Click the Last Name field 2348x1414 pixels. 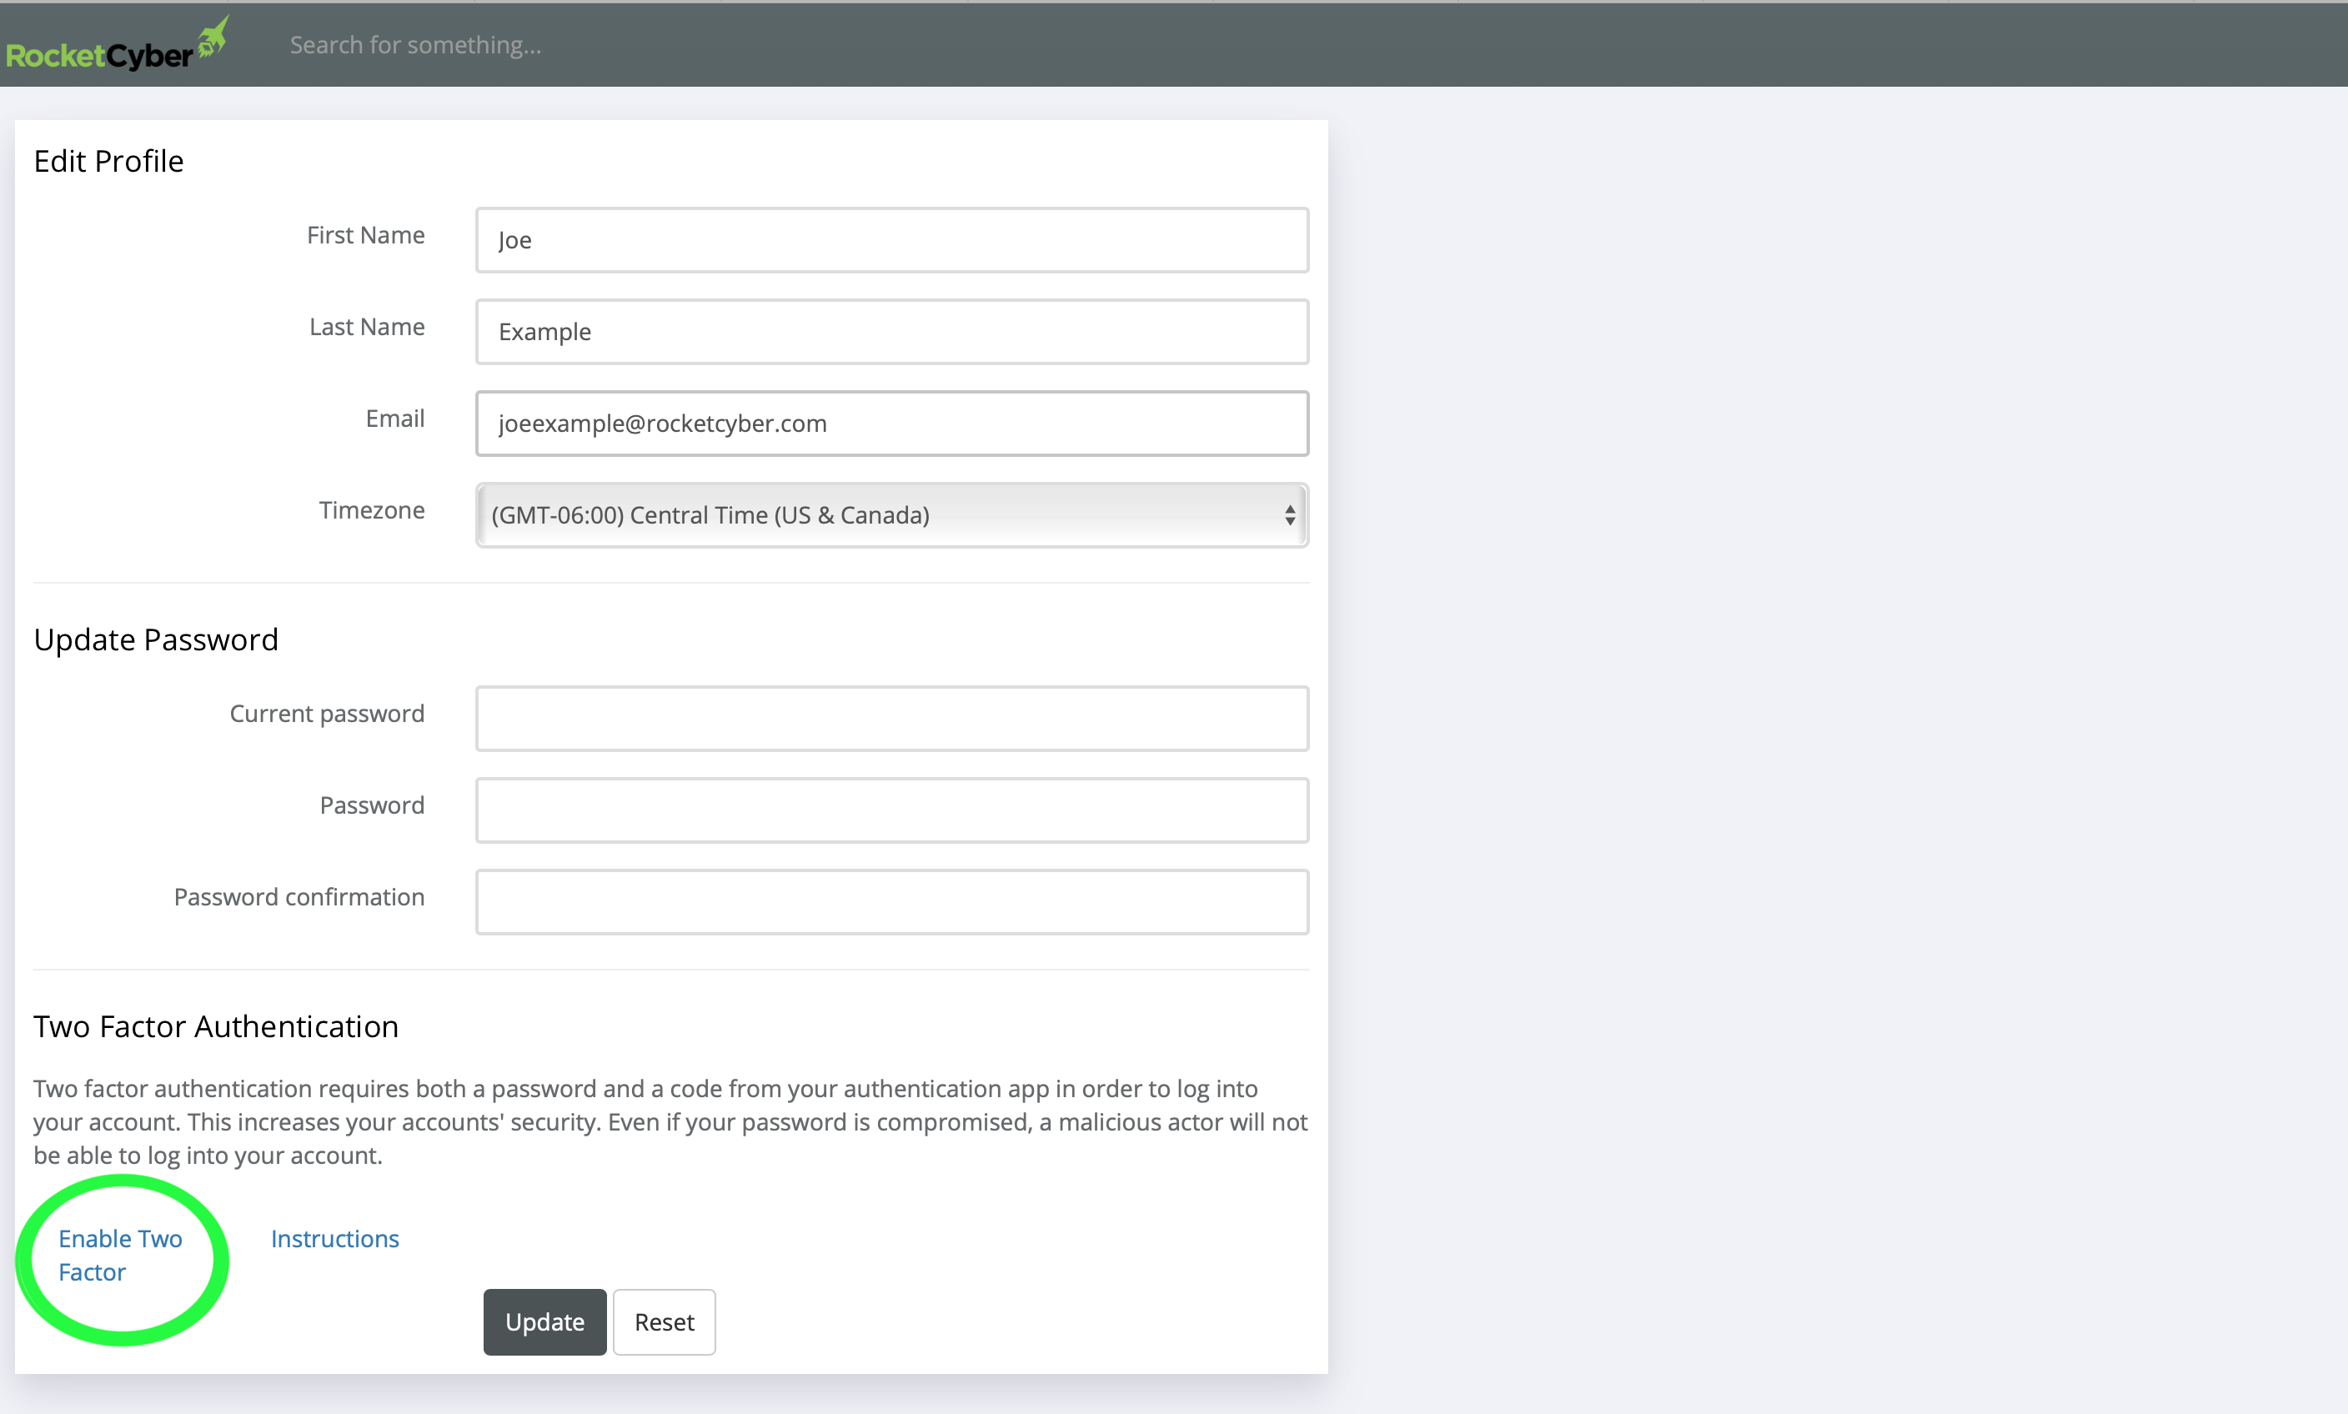pos(891,332)
